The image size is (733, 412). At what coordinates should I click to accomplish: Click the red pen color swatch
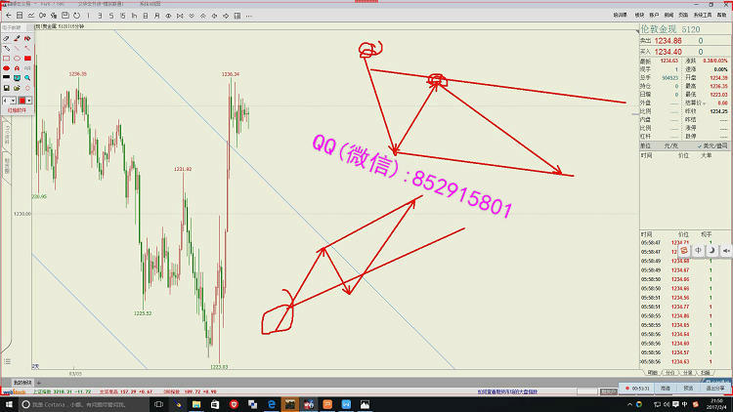point(22,101)
